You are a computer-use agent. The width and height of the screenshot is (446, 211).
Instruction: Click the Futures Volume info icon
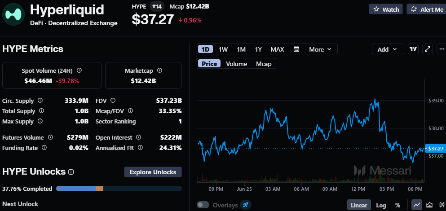50,137
